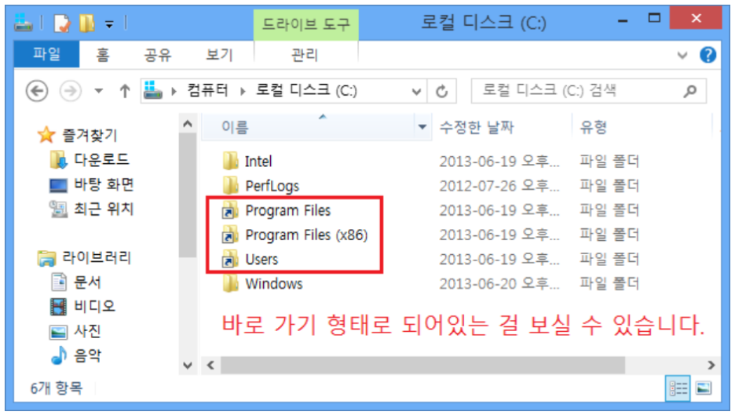735x415 pixels.
Task: Sort by the 유형 column header
Action: (642, 127)
